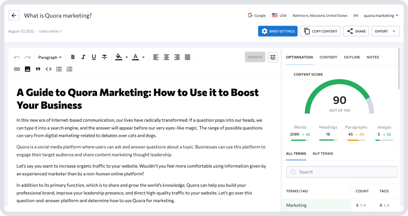Screen dimensions: 408x216
Task: Click the Words count 2089
Action: pyautogui.click(x=295, y=134)
